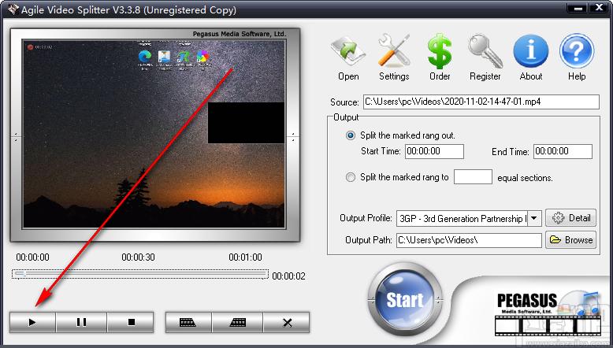This screenshot has height=348, width=613.
Task: Click the Detail button
Action: coord(570,218)
